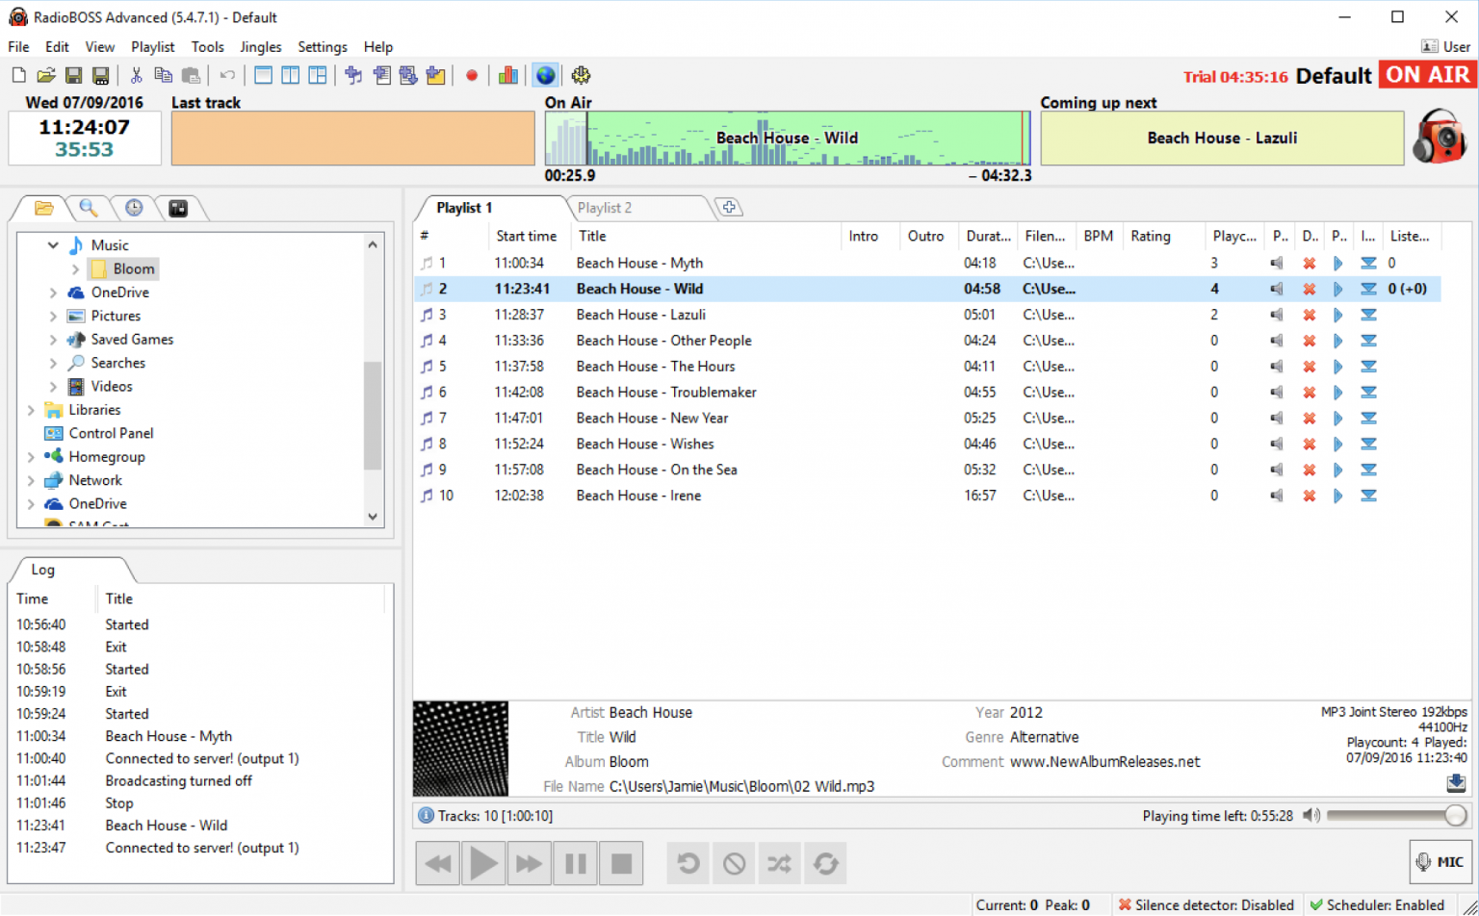The width and height of the screenshot is (1479, 916).
Task: Open the history clock tab in left panel
Action: [134, 208]
